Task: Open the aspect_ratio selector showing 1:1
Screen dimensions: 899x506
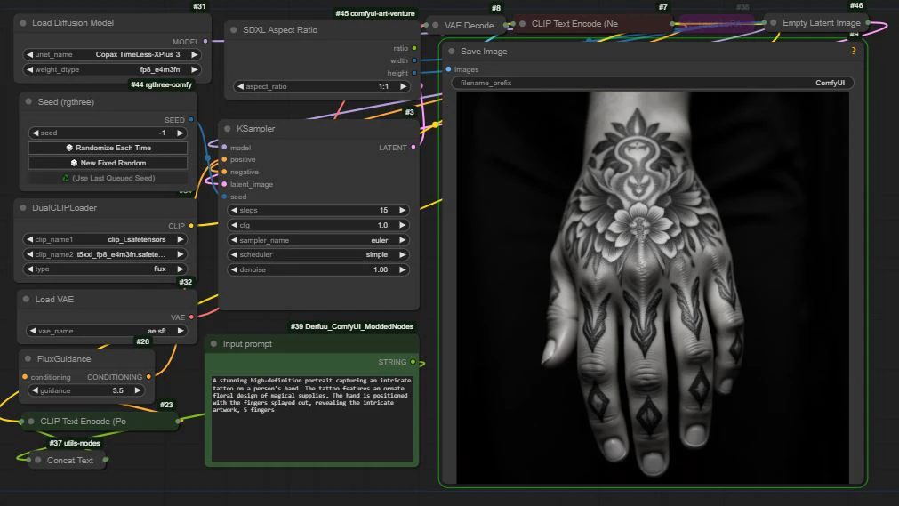Action: (325, 86)
